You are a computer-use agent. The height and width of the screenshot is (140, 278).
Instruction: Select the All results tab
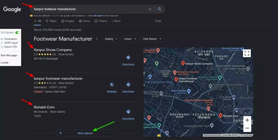pyautogui.click(x=37, y=21)
